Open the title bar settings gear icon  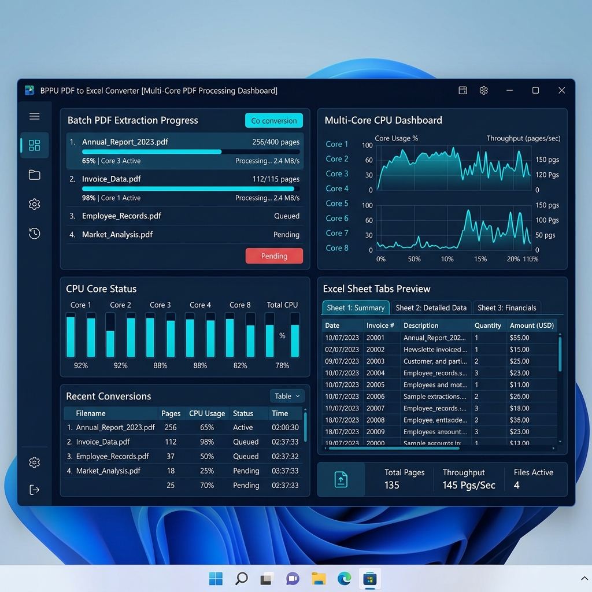[x=484, y=90]
